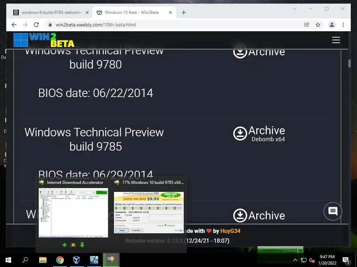357x267 pixels.
Task: Click the floating download speed indicator bar
Action: click(280, 250)
